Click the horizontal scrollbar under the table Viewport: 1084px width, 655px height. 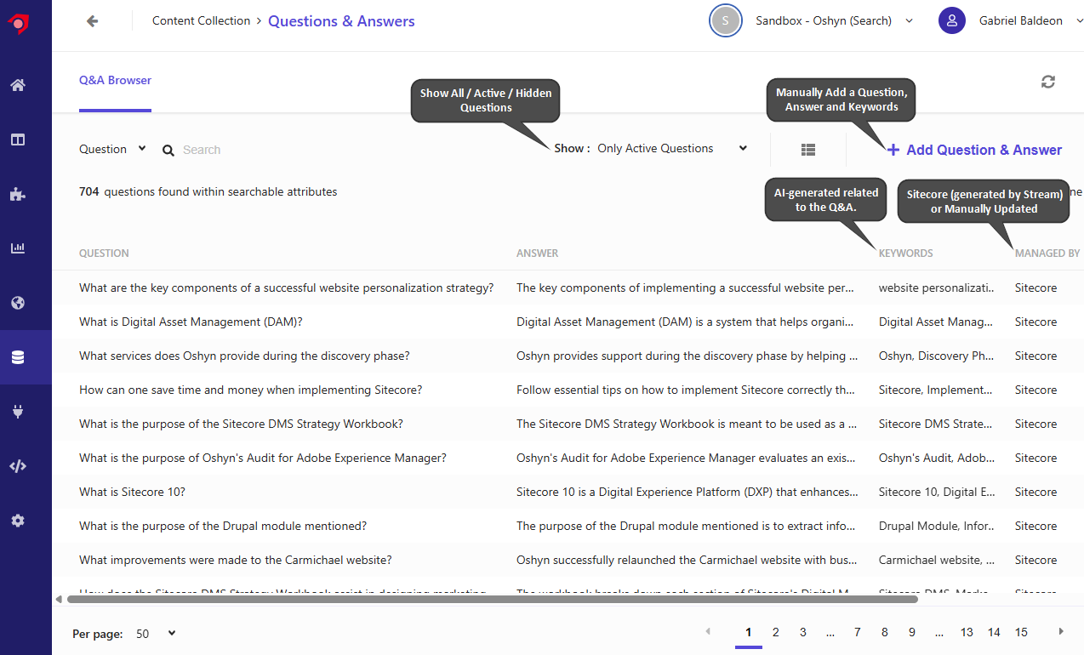point(492,600)
